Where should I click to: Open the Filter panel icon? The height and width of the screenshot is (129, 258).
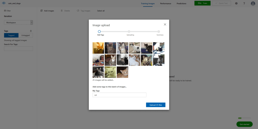coord(5,11)
